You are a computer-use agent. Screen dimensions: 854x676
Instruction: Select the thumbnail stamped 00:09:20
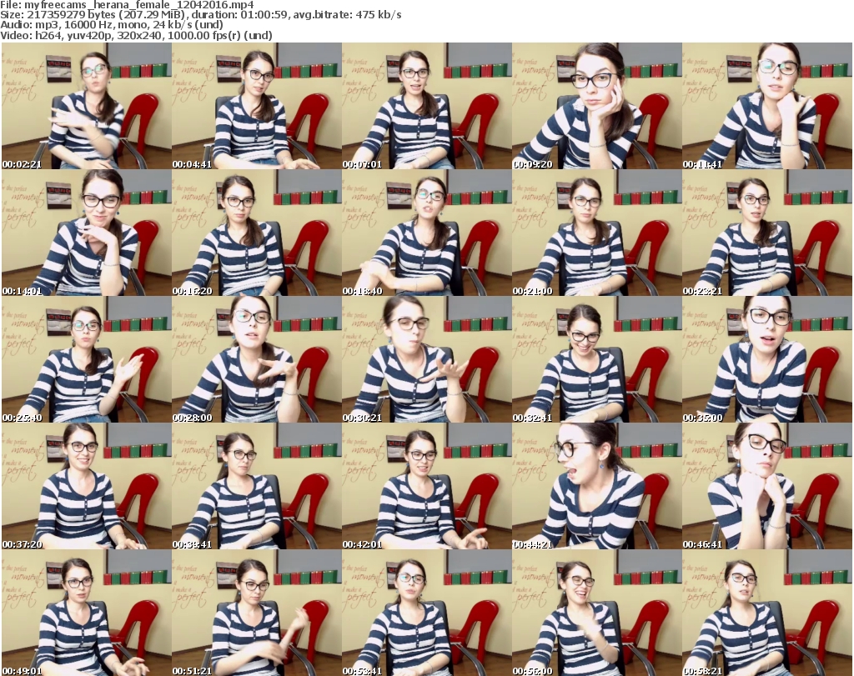click(597, 106)
